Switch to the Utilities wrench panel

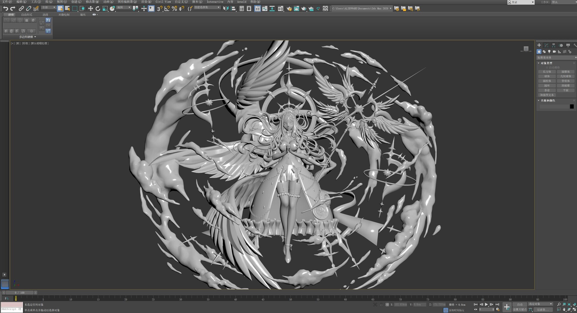(575, 45)
